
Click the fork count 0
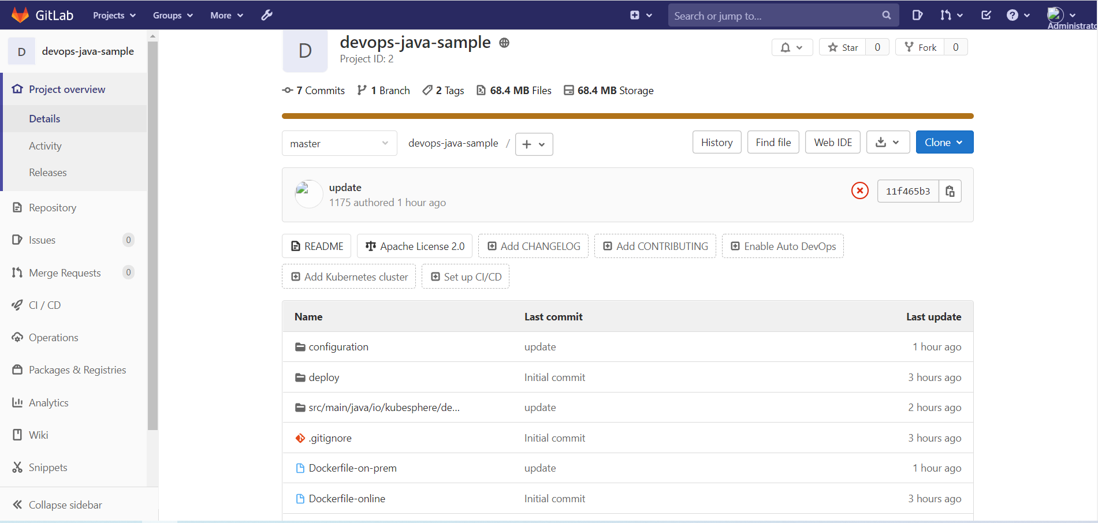click(x=956, y=47)
